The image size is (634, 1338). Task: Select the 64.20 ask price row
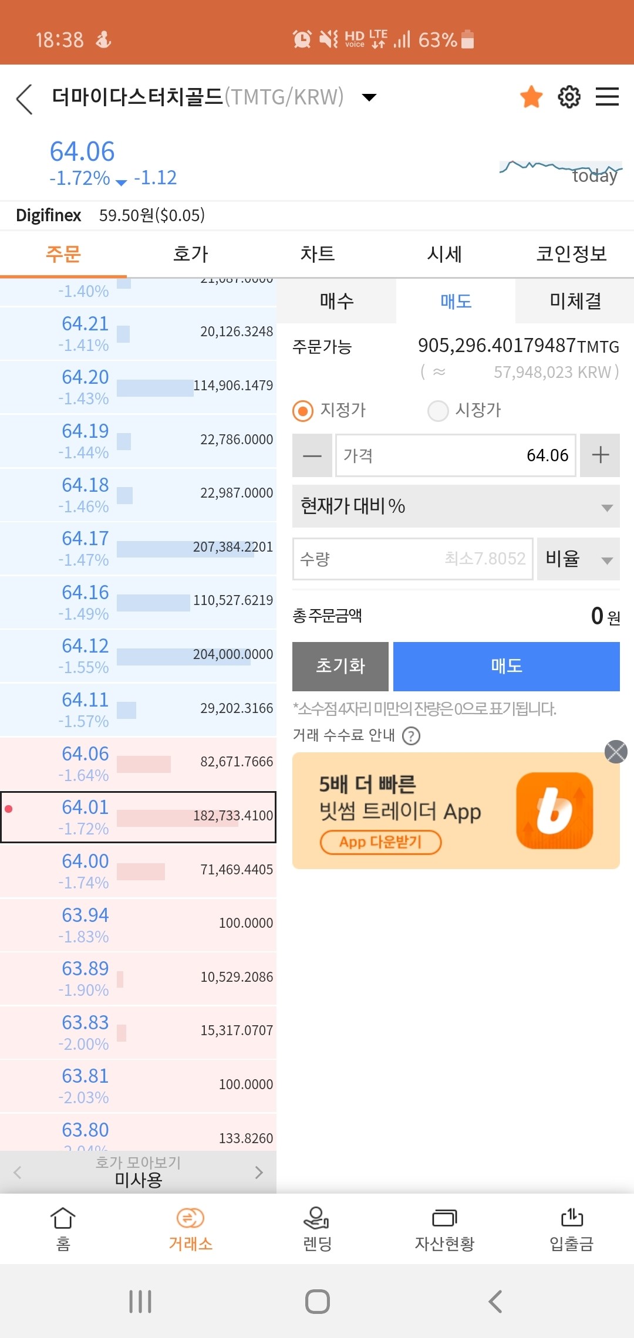click(138, 387)
